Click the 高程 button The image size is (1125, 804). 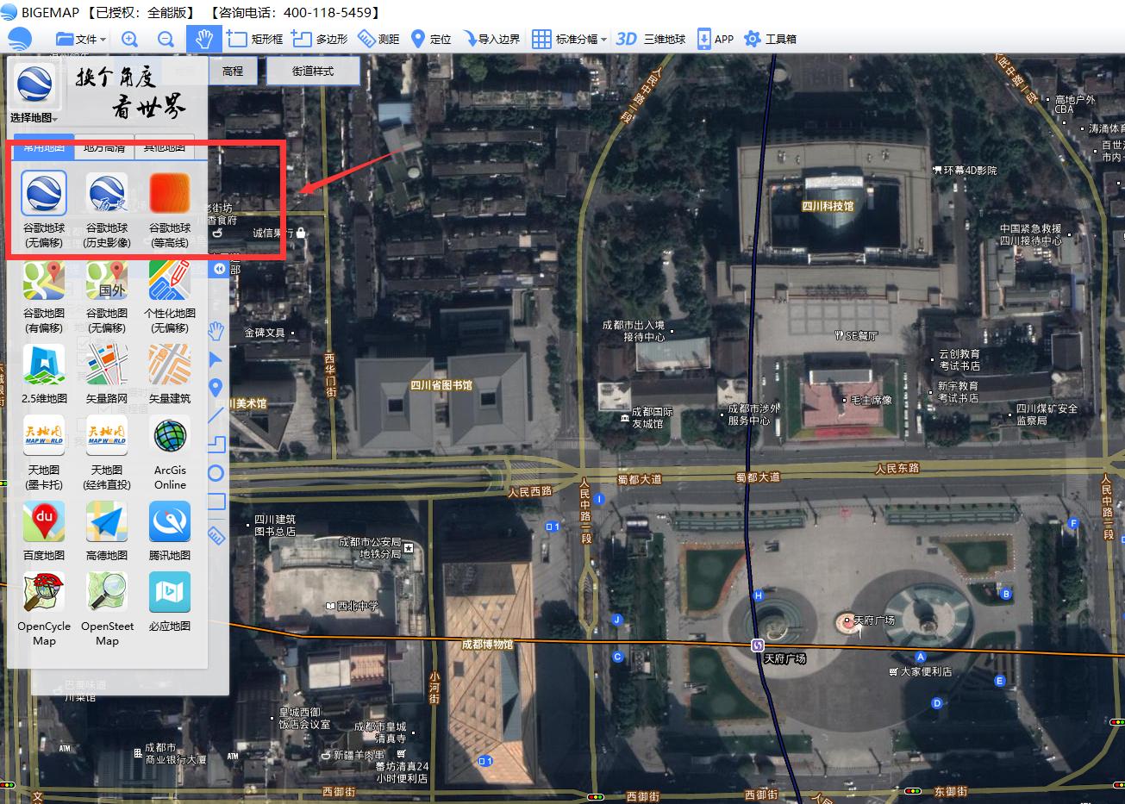(233, 72)
